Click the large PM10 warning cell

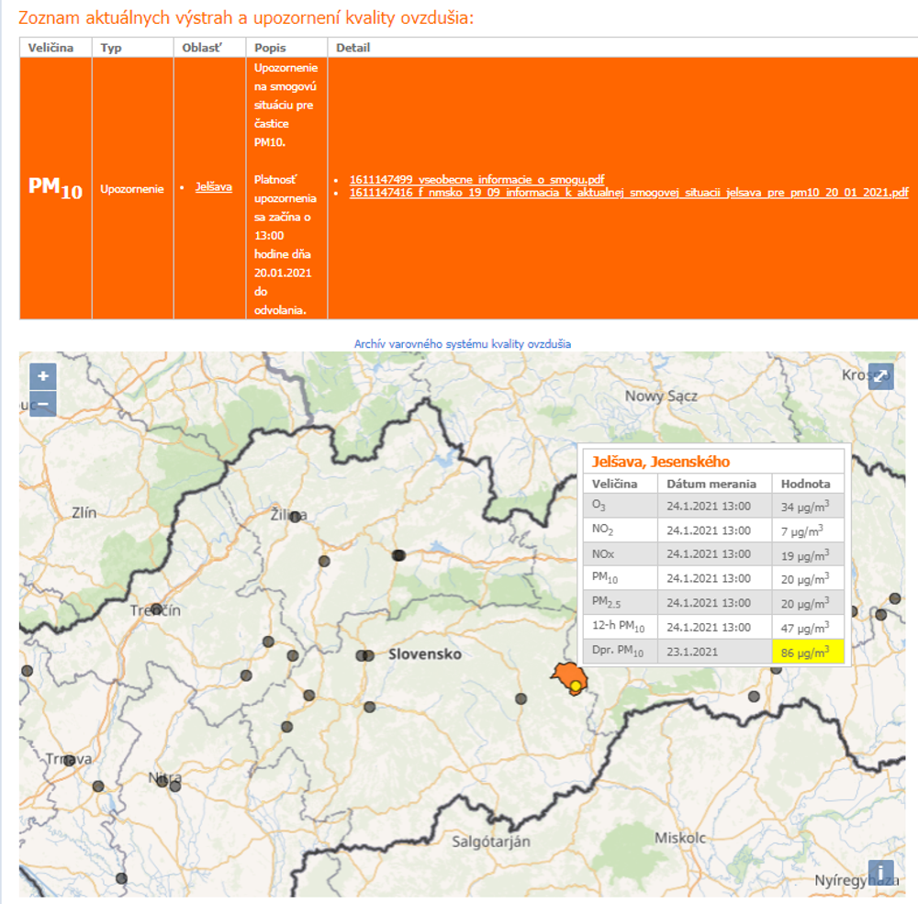point(55,187)
